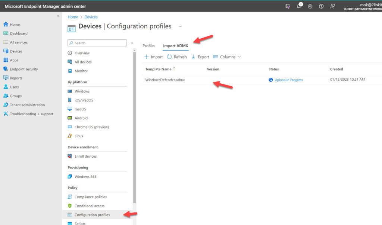The image size is (382, 225).
Task: Collapse the main left navigation pane
Action: pos(58,16)
